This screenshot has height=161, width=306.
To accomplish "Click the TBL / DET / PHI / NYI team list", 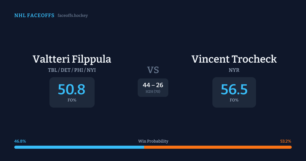I will (x=72, y=70).
